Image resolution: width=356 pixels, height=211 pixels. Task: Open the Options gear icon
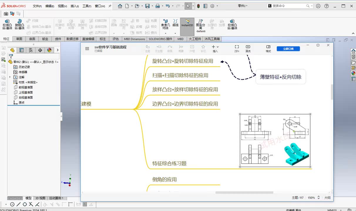212,6
